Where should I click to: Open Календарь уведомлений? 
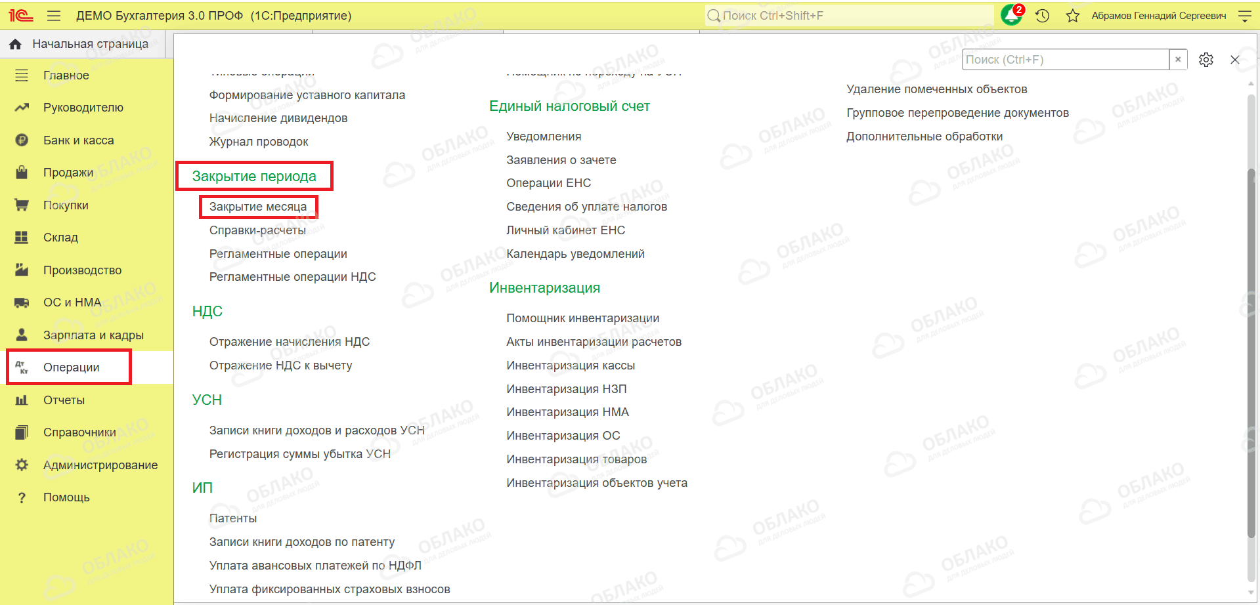pyautogui.click(x=576, y=254)
